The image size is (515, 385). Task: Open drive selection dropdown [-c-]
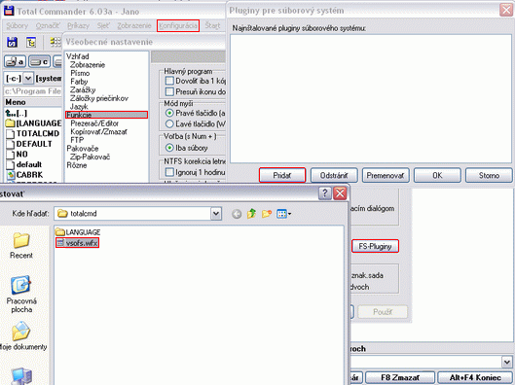(x=28, y=79)
